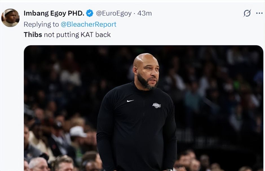The width and height of the screenshot is (265, 171).
Task: Click the Nike swoosh on the black shirt
Action: point(130,101)
